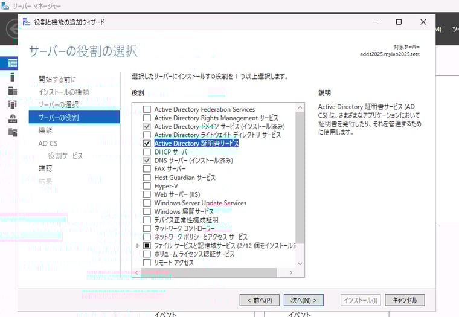Click キャンセル button

coord(405,300)
